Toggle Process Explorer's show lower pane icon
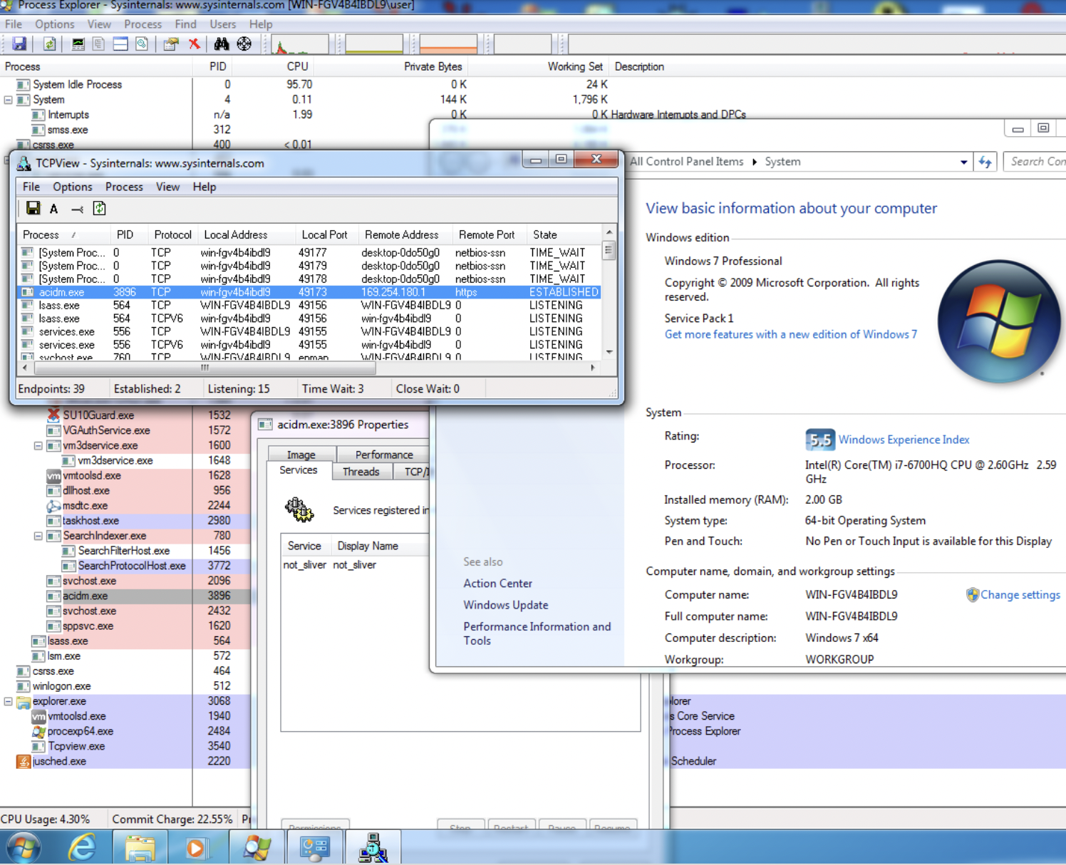Viewport: 1066px width, 865px height. click(120, 44)
